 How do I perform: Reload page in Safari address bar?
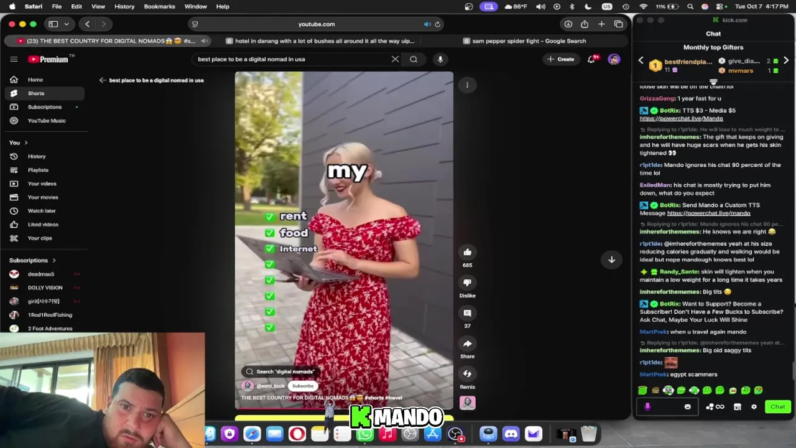438,24
